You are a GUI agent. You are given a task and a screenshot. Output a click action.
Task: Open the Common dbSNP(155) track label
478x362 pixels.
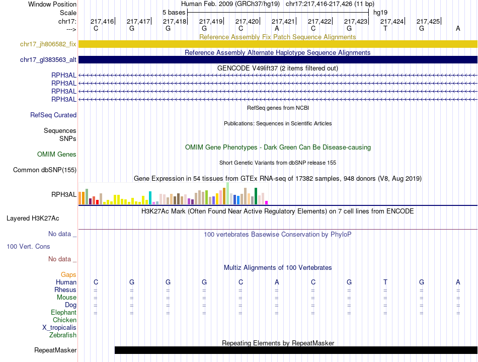click(45, 170)
